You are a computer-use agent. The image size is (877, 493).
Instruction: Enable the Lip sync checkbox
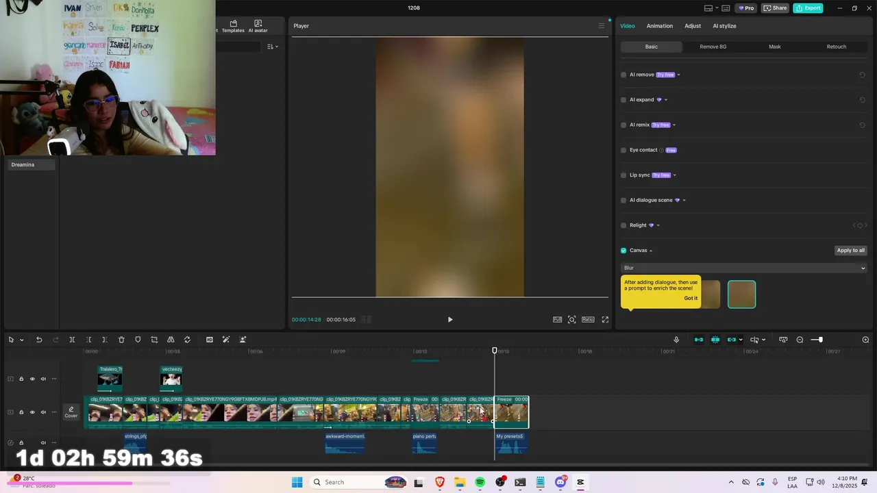pos(623,175)
